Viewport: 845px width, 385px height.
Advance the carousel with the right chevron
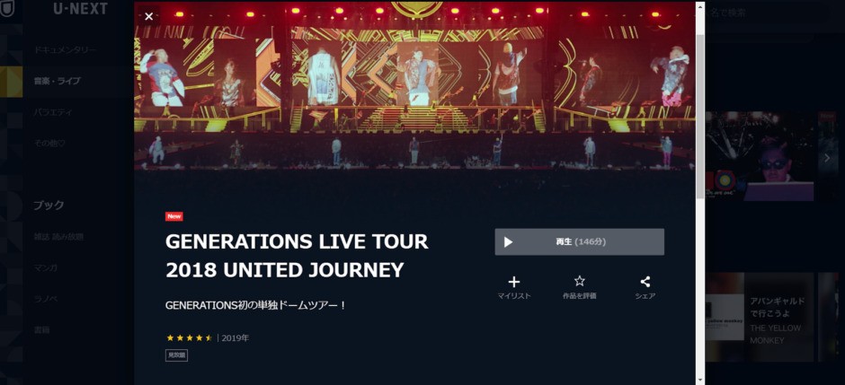[x=827, y=158]
